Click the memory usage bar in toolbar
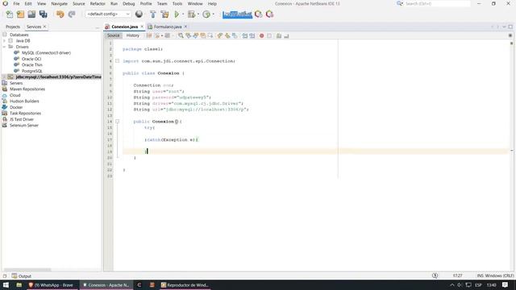This screenshot has height=290, width=516. coord(237,14)
